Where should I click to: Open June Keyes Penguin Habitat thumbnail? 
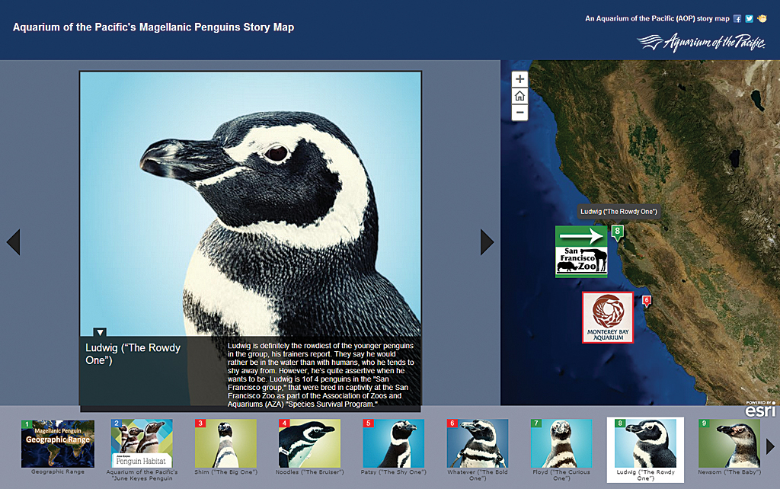142,443
